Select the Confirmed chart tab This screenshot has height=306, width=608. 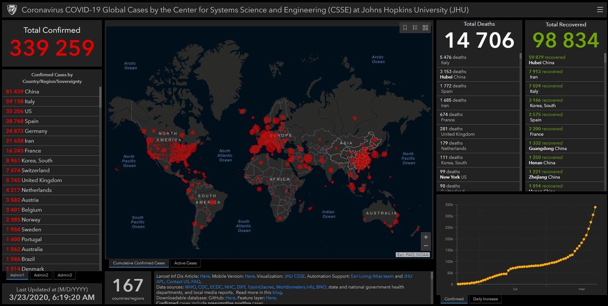454,299
